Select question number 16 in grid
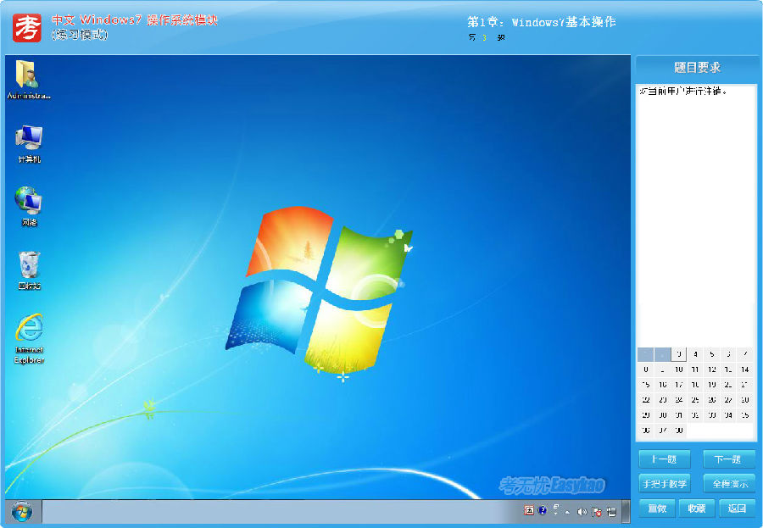The width and height of the screenshot is (763, 528). [662, 385]
